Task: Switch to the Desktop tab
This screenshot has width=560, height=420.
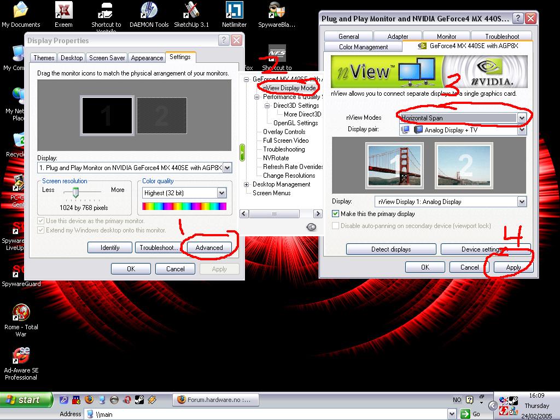Action: (72, 58)
